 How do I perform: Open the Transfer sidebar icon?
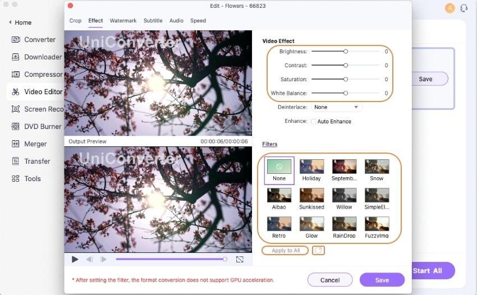coord(16,161)
